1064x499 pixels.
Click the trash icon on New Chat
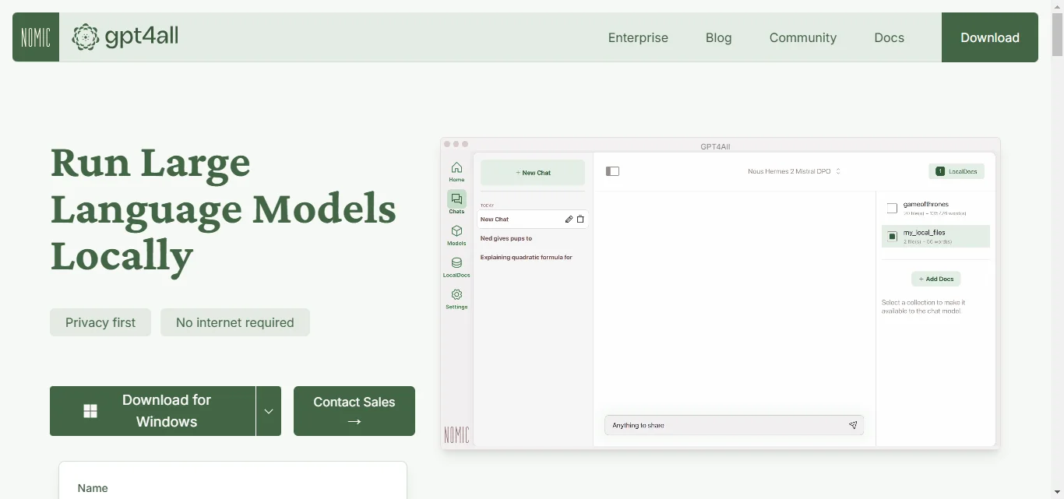(x=580, y=220)
